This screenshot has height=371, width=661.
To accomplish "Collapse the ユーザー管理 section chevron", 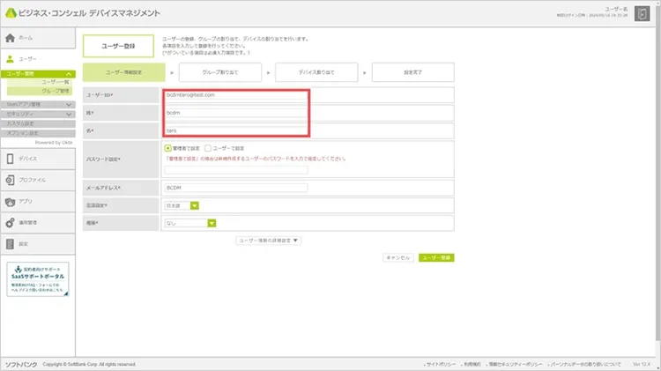I will pyautogui.click(x=69, y=74).
